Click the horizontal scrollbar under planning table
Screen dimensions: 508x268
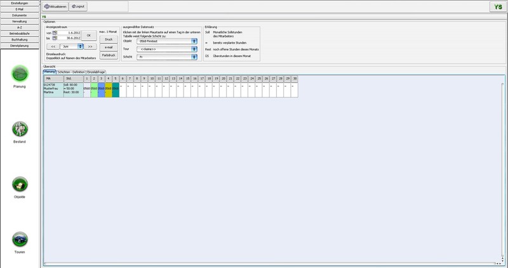point(269,264)
